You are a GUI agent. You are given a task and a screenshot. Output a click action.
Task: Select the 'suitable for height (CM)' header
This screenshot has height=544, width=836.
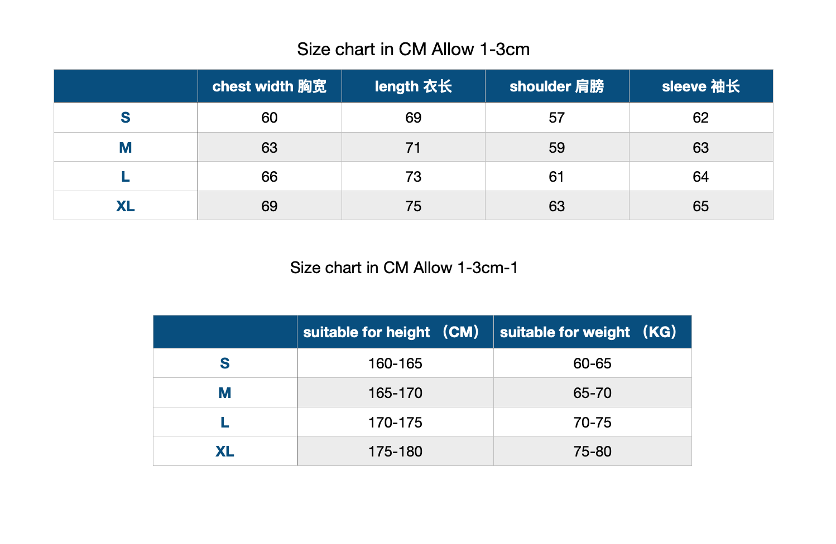pyautogui.click(x=395, y=332)
